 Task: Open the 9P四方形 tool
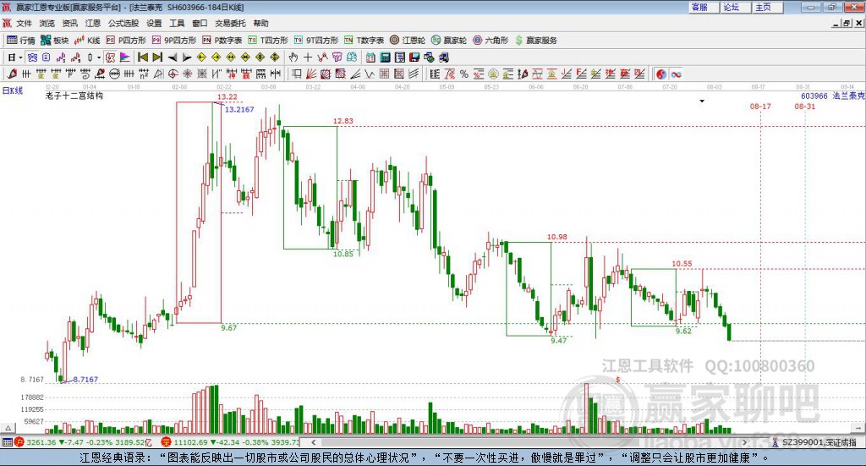pos(174,41)
